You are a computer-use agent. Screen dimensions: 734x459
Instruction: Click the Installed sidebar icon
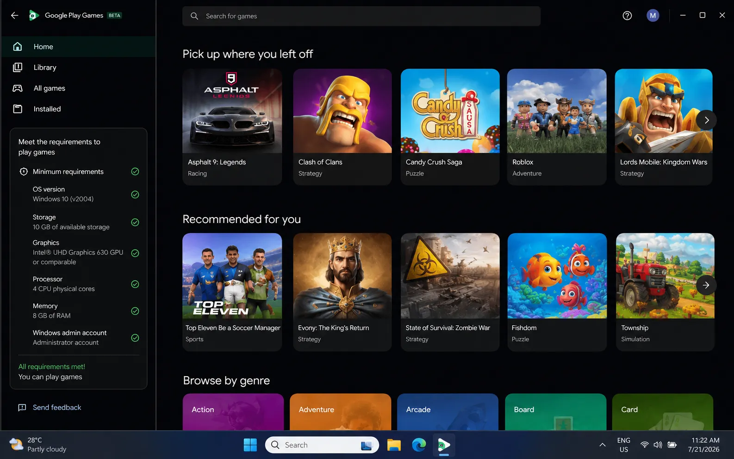click(18, 109)
